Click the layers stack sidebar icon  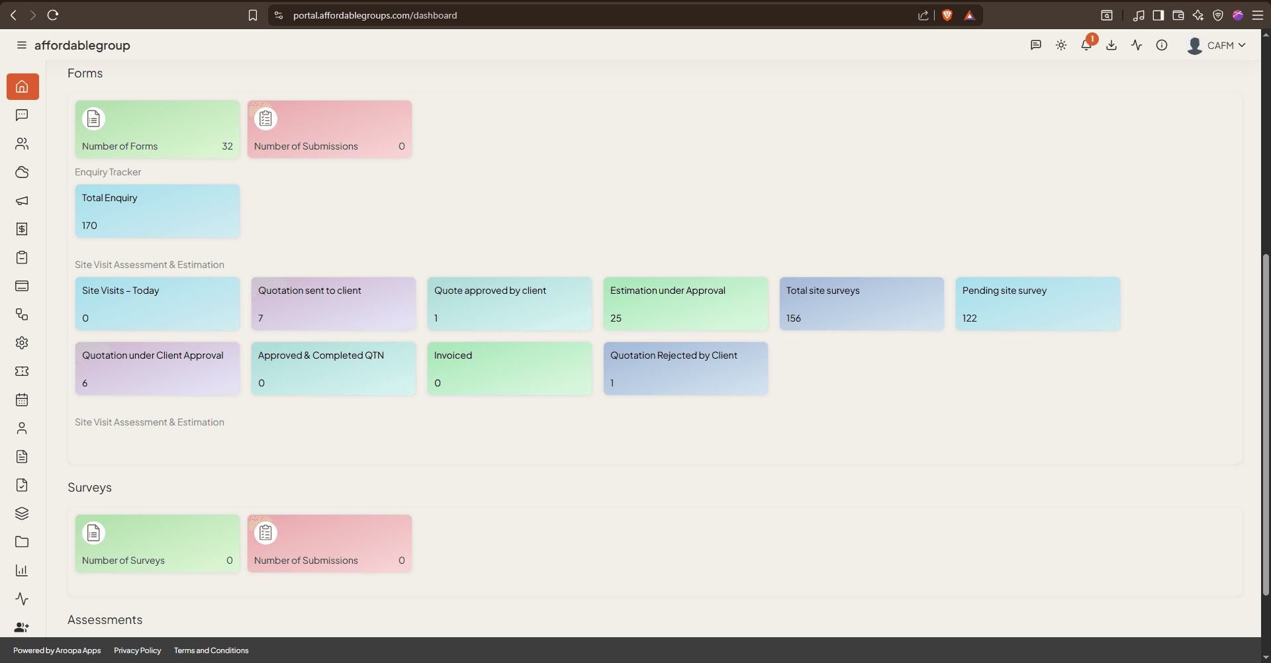point(22,513)
